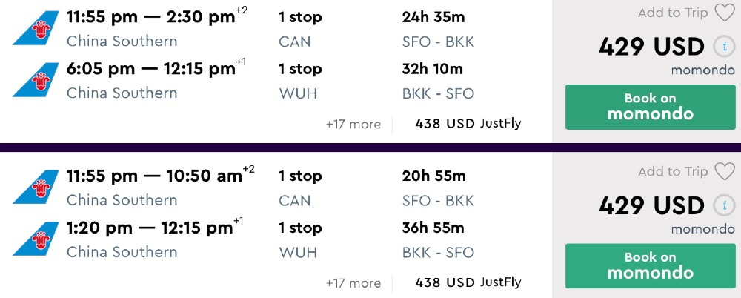Click the 20h 55m SFO - BKK flight duration
This screenshot has width=741, height=298.
433,176
